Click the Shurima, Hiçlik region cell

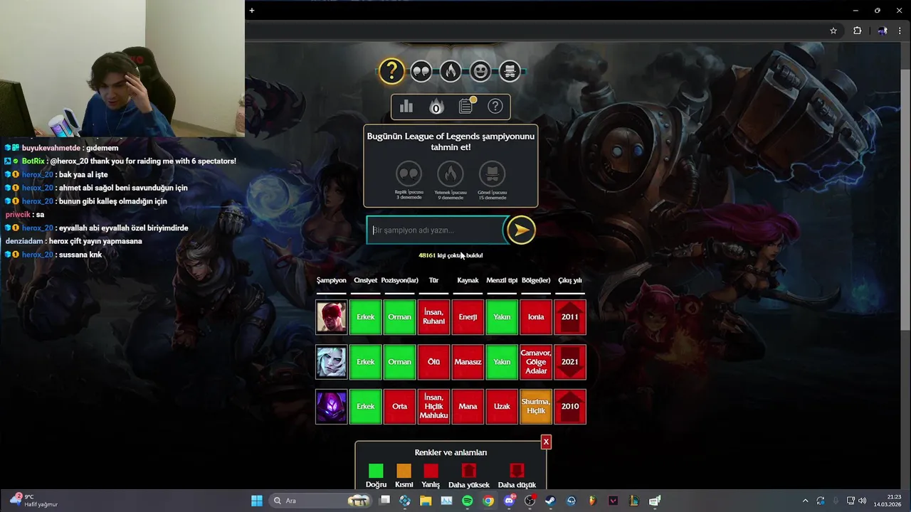(x=536, y=407)
